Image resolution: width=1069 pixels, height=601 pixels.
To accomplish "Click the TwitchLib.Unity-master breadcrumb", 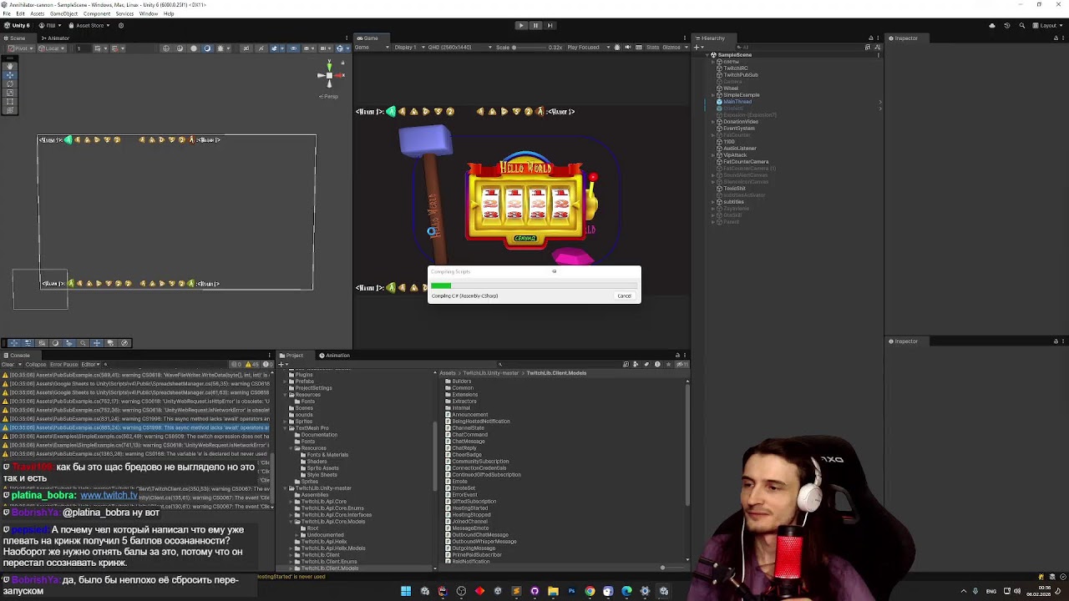I will tap(491, 373).
